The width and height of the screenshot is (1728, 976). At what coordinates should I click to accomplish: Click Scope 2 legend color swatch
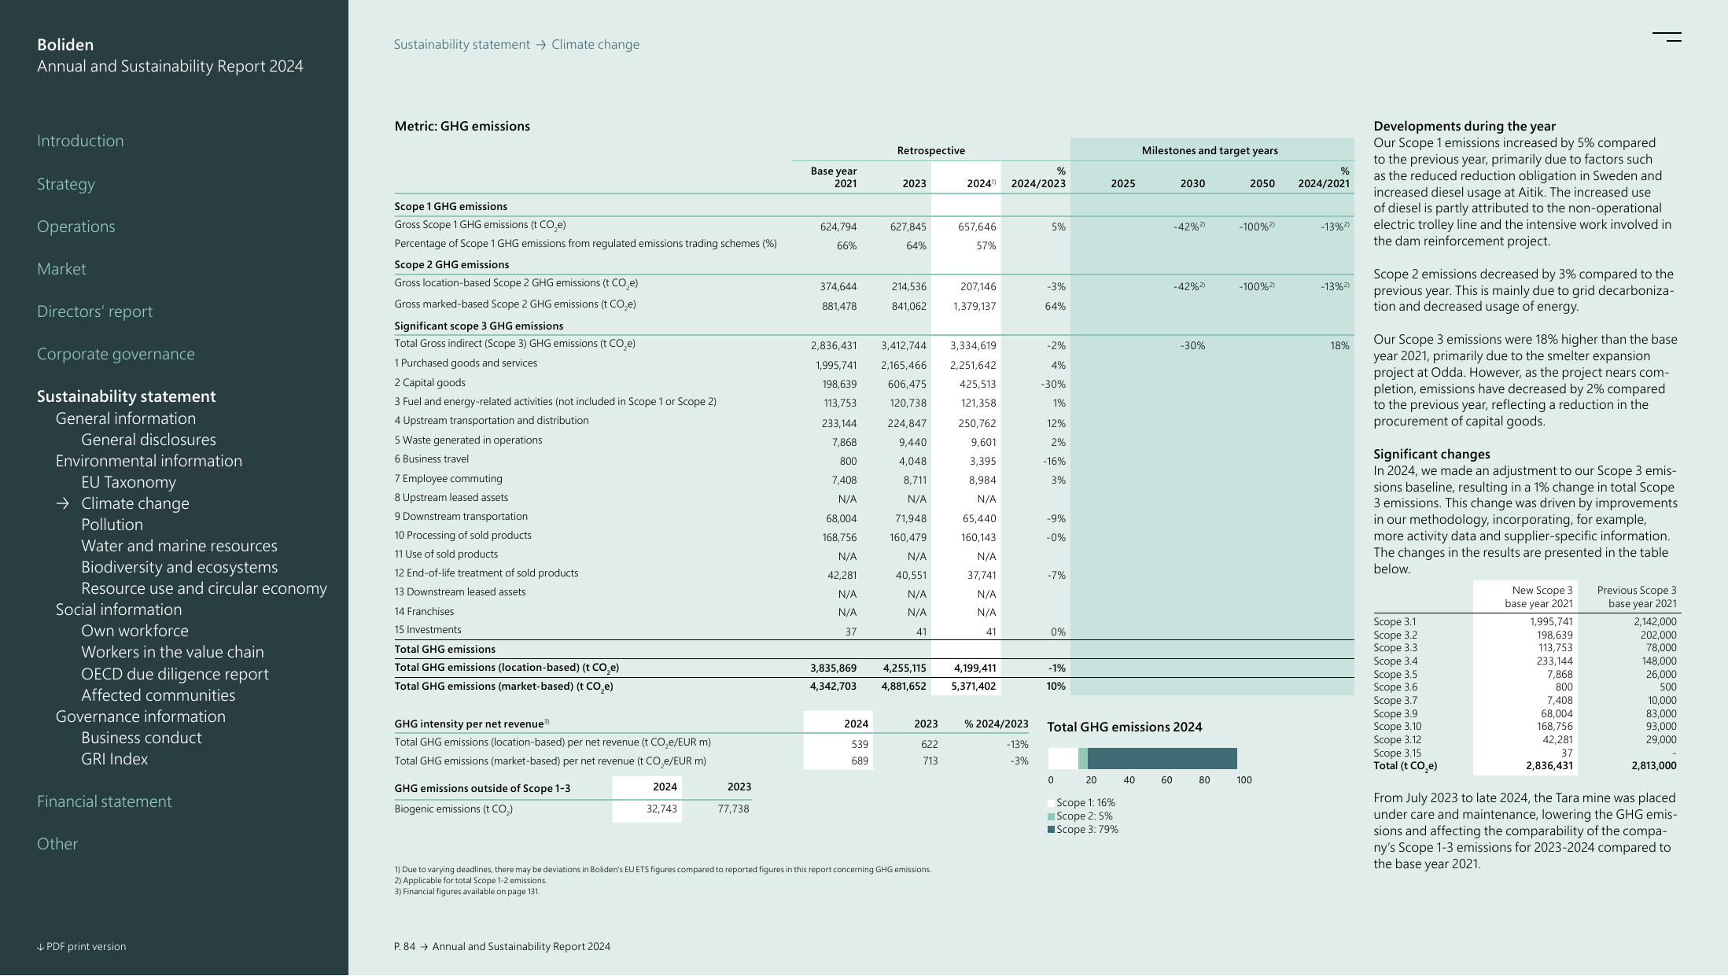(x=1051, y=816)
